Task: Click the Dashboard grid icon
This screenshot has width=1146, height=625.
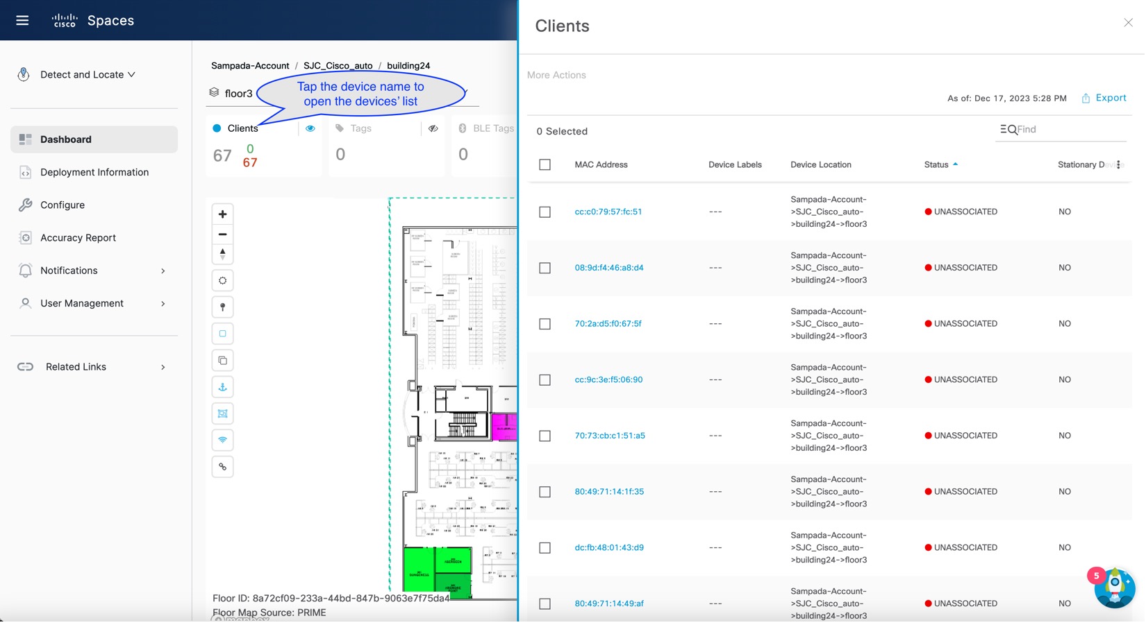Action: click(26, 139)
